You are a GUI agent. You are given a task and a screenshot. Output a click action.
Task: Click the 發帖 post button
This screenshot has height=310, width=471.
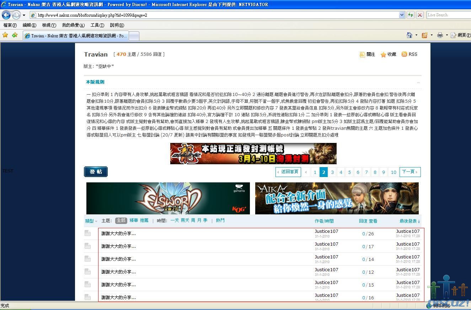tap(96, 172)
